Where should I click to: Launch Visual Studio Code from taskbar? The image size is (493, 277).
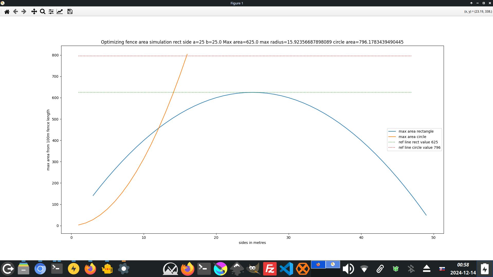tap(286, 269)
